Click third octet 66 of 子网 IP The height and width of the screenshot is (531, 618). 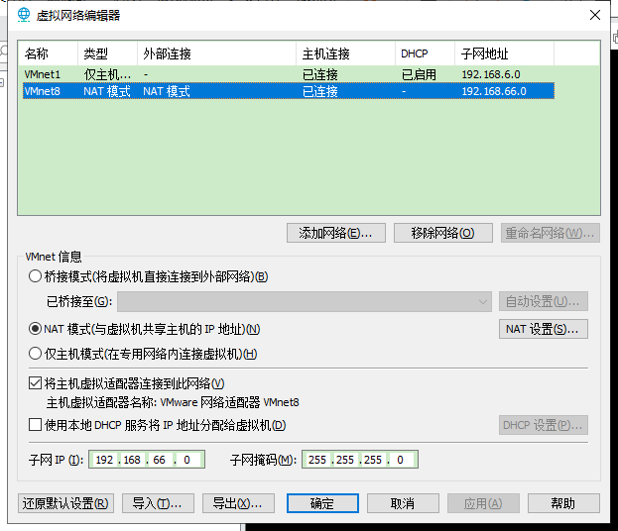(x=160, y=460)
